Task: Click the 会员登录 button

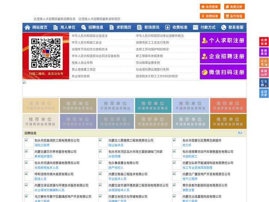Action: (210, 7)
